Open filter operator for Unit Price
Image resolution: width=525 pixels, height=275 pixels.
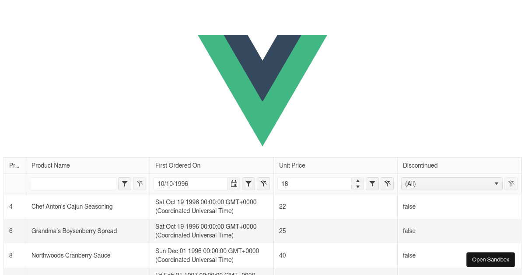(372, 184)
